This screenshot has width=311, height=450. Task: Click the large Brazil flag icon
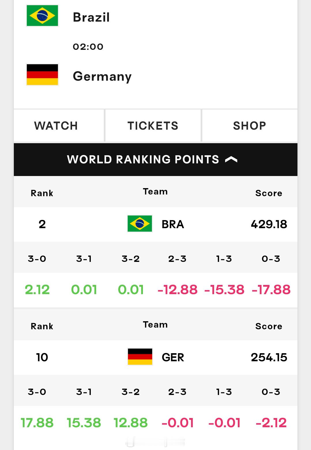click(x=42, y=16)
